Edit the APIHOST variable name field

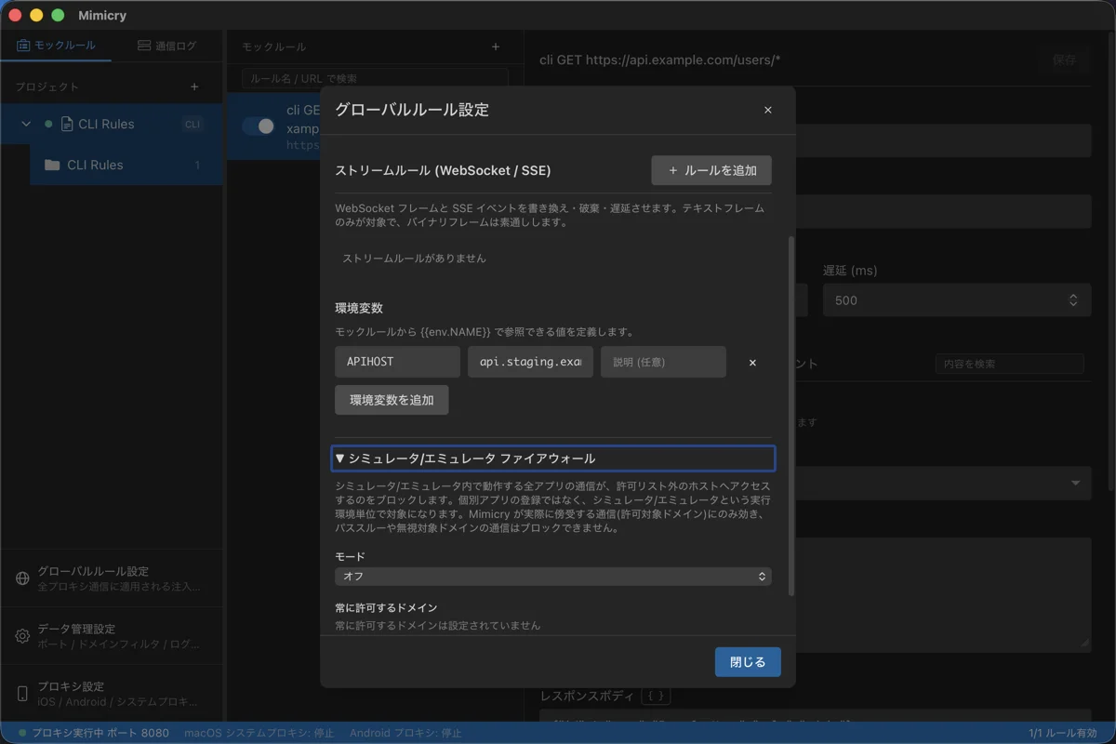tap(397, 362)
